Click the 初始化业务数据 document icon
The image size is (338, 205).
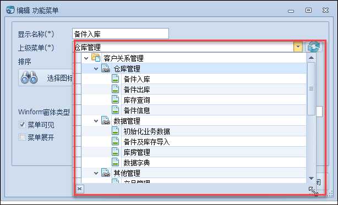[x=115, y=131]
